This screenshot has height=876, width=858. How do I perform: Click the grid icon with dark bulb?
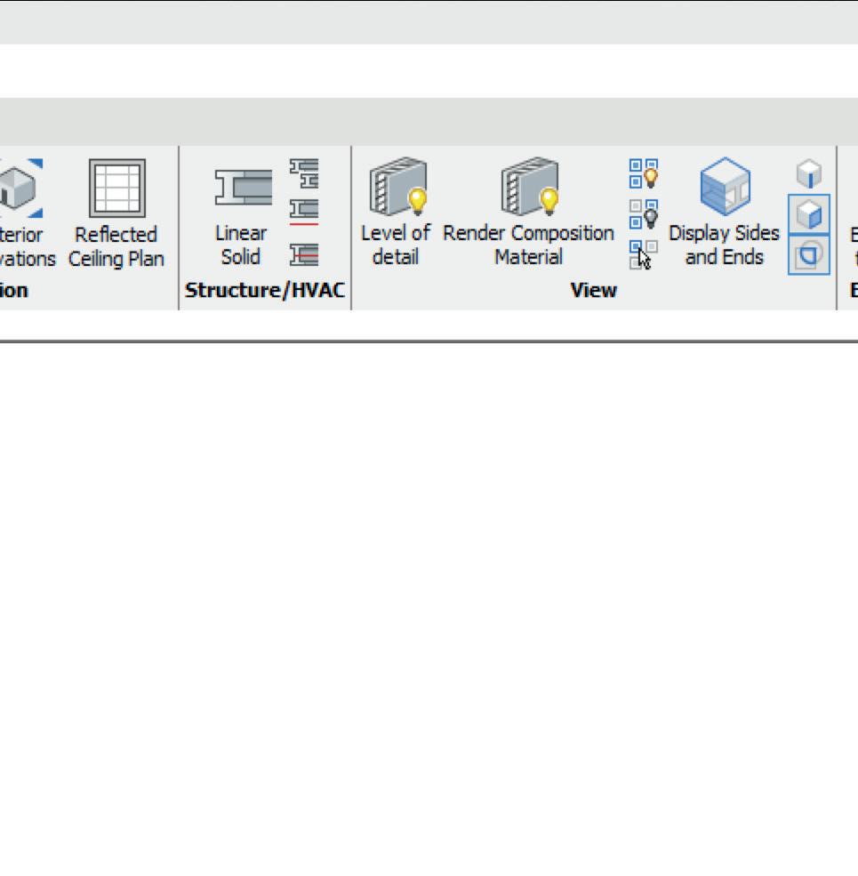(644, 214)
